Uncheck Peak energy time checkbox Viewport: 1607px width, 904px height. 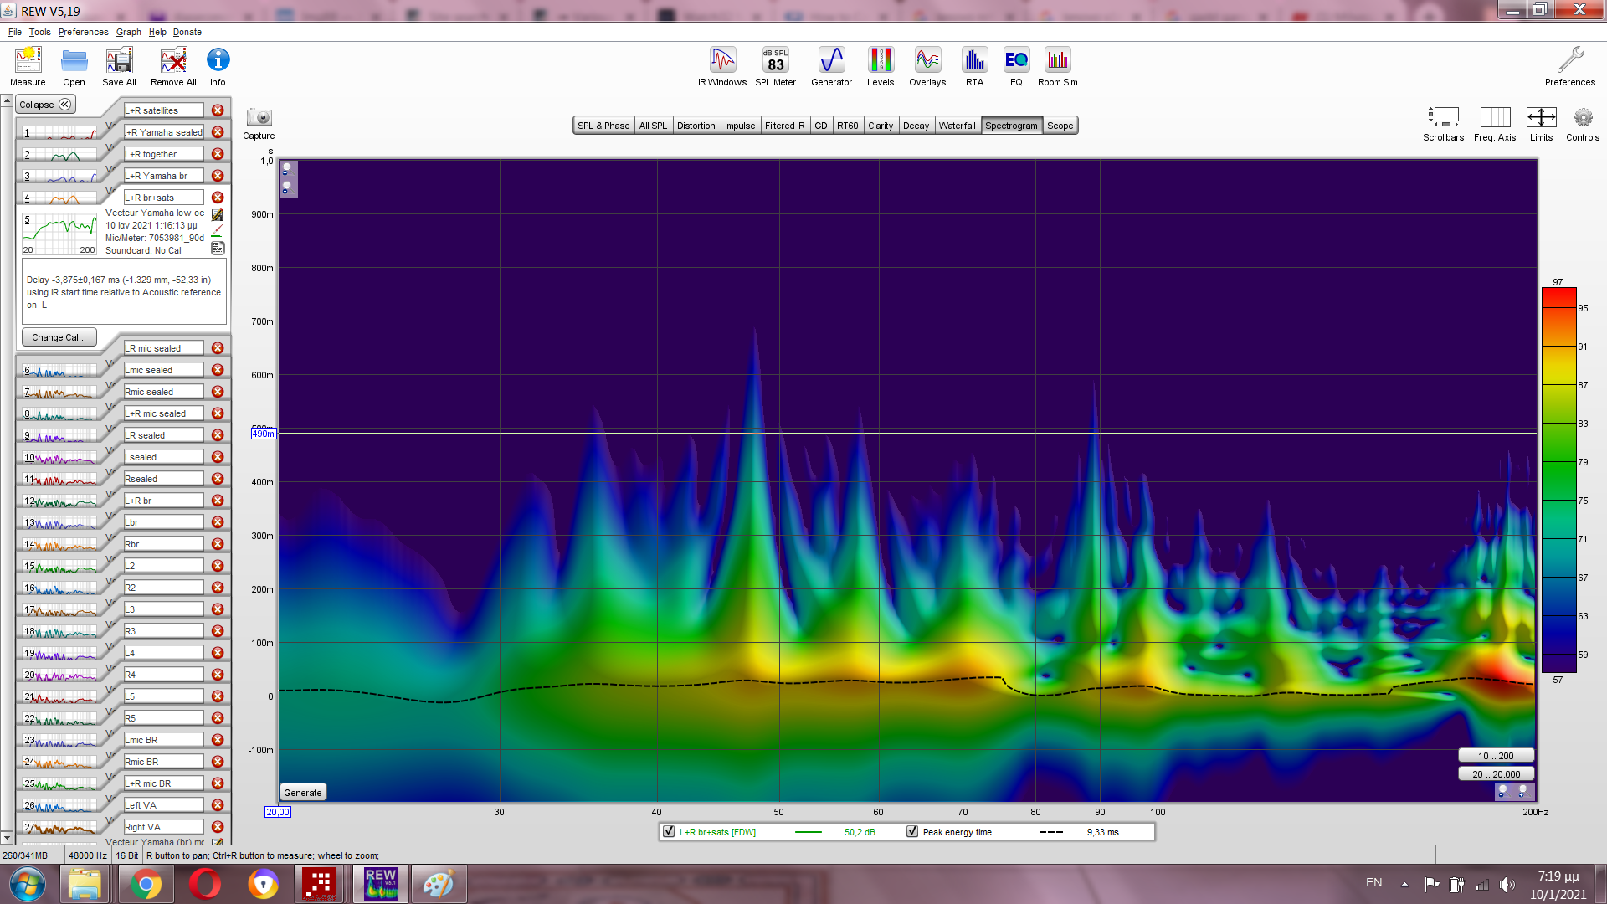click(912, 832)
